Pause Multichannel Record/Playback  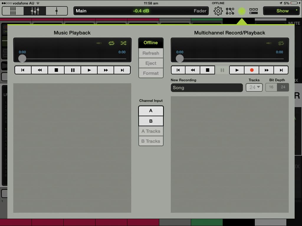[222, 70]
